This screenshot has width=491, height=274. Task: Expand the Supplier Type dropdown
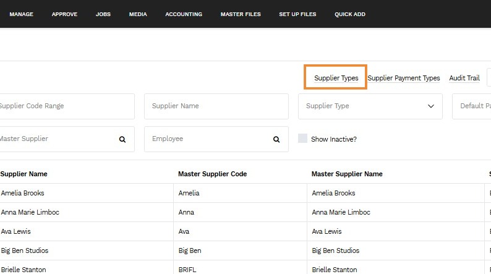tap(370, 106)
